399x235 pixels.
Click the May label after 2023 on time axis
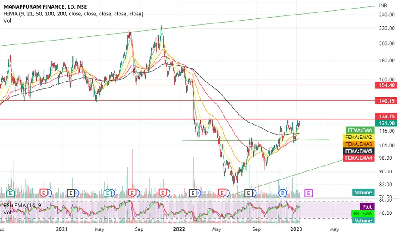334,229
